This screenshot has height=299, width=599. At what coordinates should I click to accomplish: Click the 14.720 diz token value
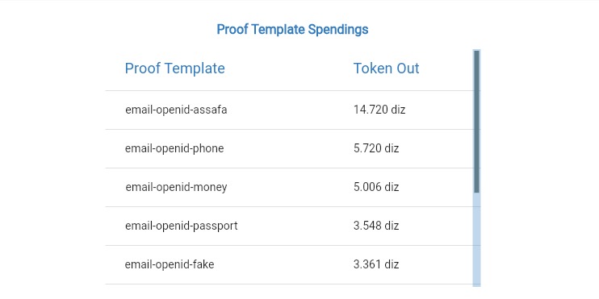(x=379, y=110)
